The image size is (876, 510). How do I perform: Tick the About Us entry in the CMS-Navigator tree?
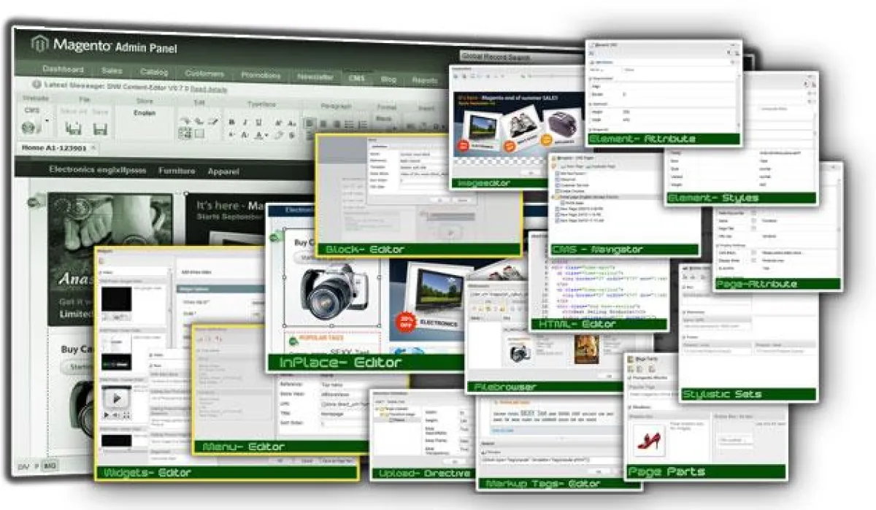tap(558, 179)
